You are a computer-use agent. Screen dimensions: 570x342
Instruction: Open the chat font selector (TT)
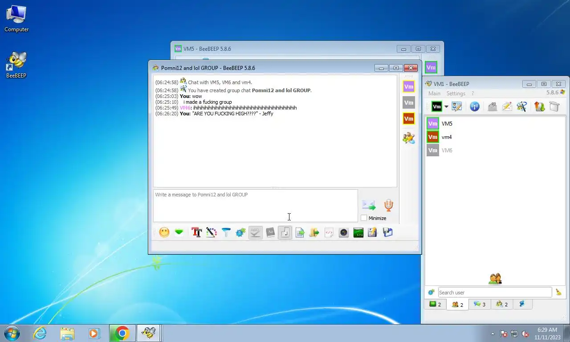[196, 232]
